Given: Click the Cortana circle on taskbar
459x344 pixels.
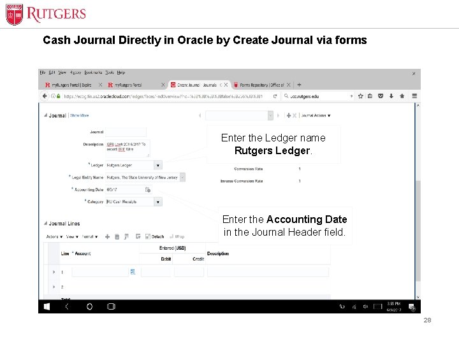Looking at the screenshot, I should 90,306.
